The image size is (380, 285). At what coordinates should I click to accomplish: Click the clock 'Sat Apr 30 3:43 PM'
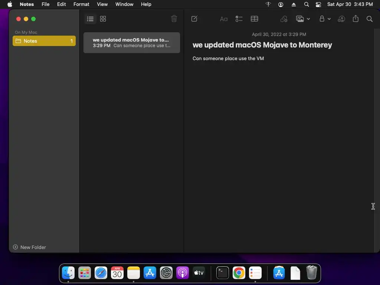[350, 4]
